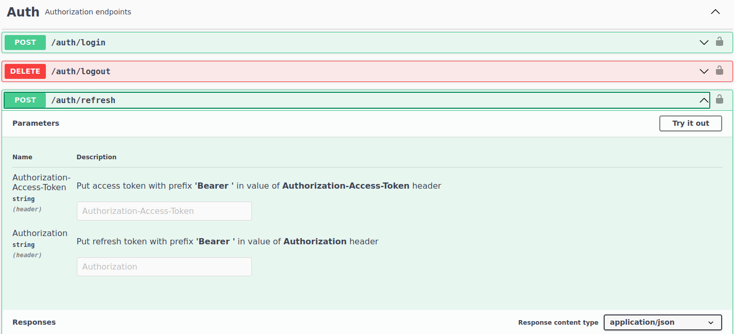The height and width of the screenshot is (334, 734).
Task: Click the Responses section heading
Action: coord(34,322)
